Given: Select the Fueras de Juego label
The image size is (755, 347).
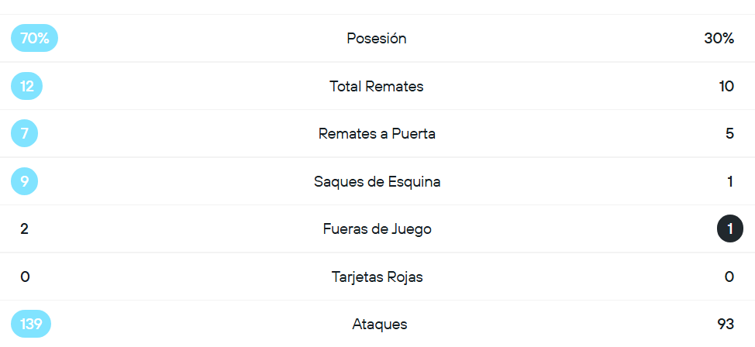Looking at the screenshot, I should (x=377, y=229).
